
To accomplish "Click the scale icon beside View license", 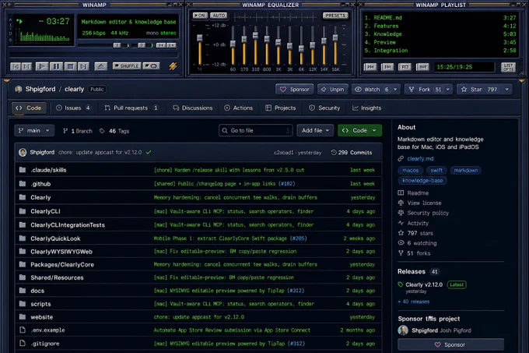I will (401, 203).
